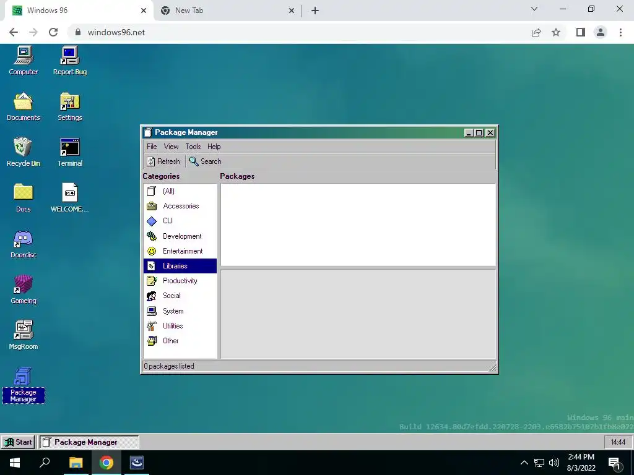Bookmark this page with the star icon
Viewport: 634px width, 475px height.
(x=556, y=32)
